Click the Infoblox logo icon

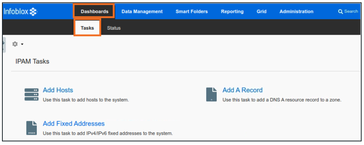(x=34, y=11)
